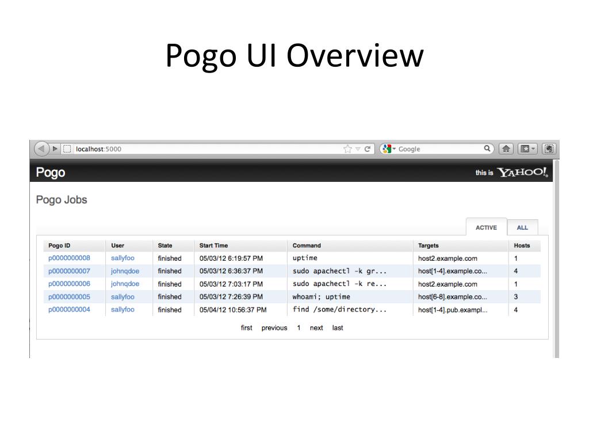589x442 pixels.
Task: Open user sallyfoo on job p0000000008
Action: 123,258
